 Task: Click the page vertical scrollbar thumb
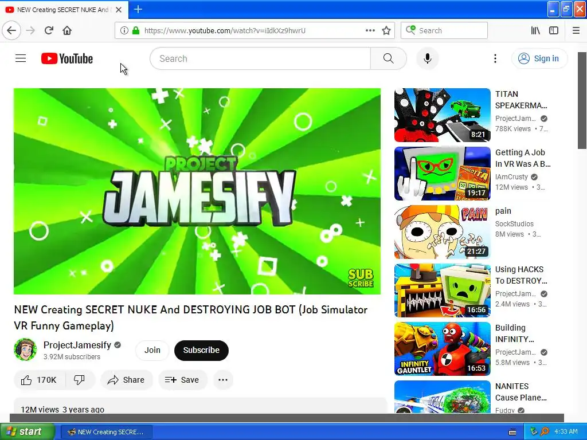582,100
